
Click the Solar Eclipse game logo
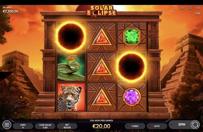101,11
